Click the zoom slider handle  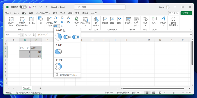(174, 93)
